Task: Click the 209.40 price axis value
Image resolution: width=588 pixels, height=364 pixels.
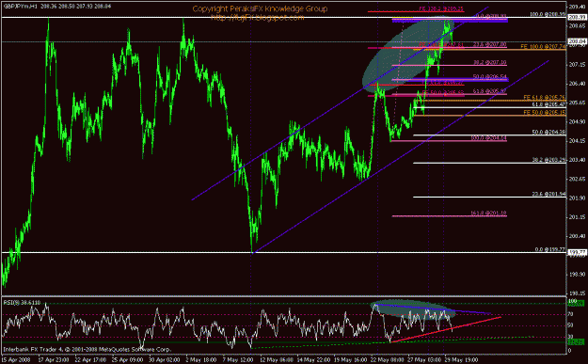Action: (x=578, y=7)
